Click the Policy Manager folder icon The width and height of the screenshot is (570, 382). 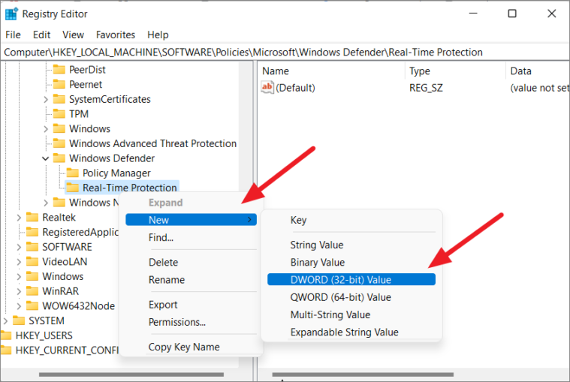(72, 173)
